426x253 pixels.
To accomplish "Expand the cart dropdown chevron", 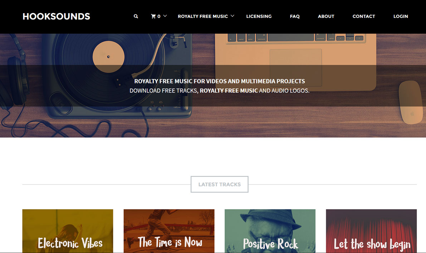I will point(165,16).
